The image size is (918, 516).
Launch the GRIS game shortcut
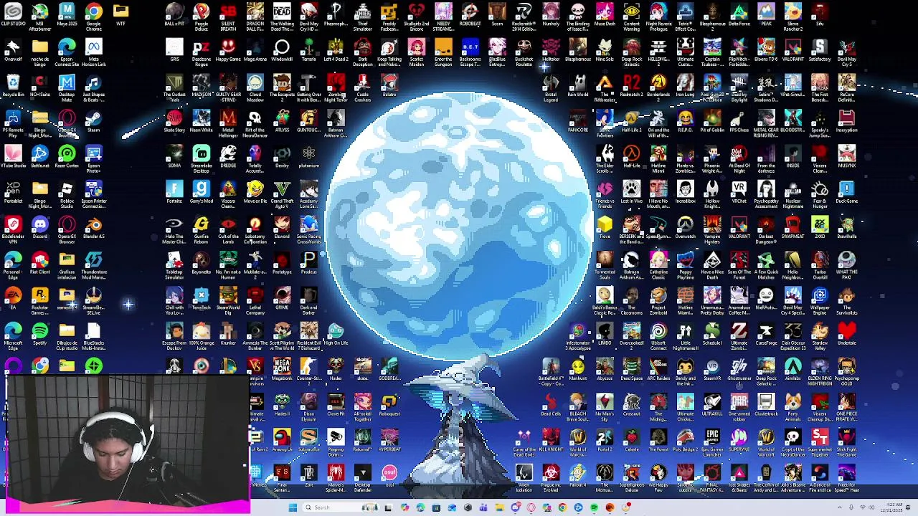click(174, 51)
